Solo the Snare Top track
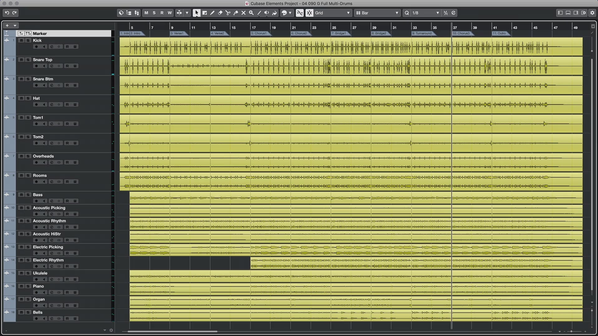The image size is (598, 336). [x=28, y=60]
